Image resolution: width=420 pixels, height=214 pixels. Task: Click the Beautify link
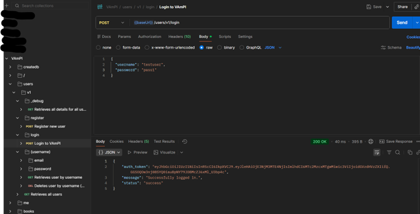coord(413,47)
